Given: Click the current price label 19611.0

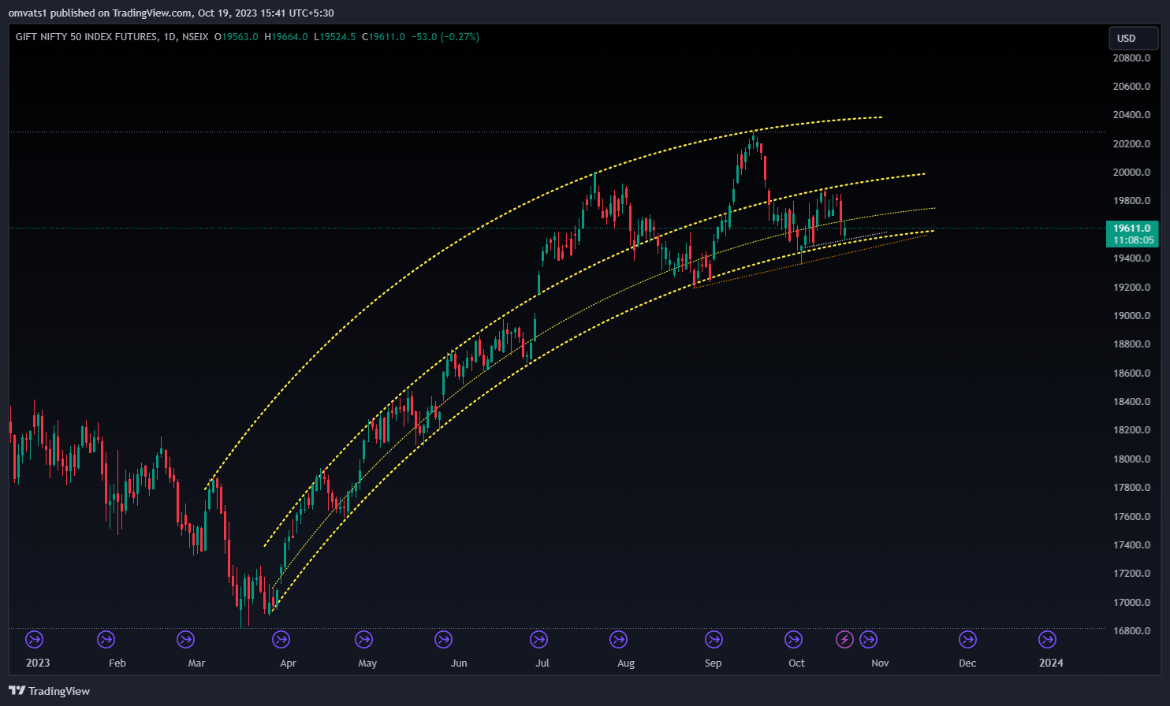Looking at the screenshot, I should pyautogui.click(x=1132, y=229).
